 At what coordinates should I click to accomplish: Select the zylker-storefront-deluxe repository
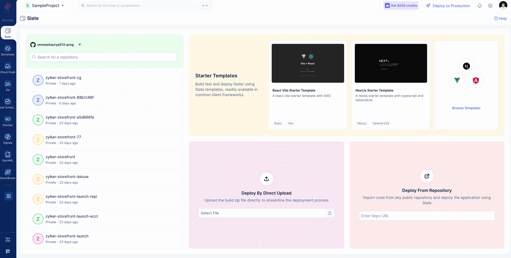pyautogui.click(x=105, y=180)
